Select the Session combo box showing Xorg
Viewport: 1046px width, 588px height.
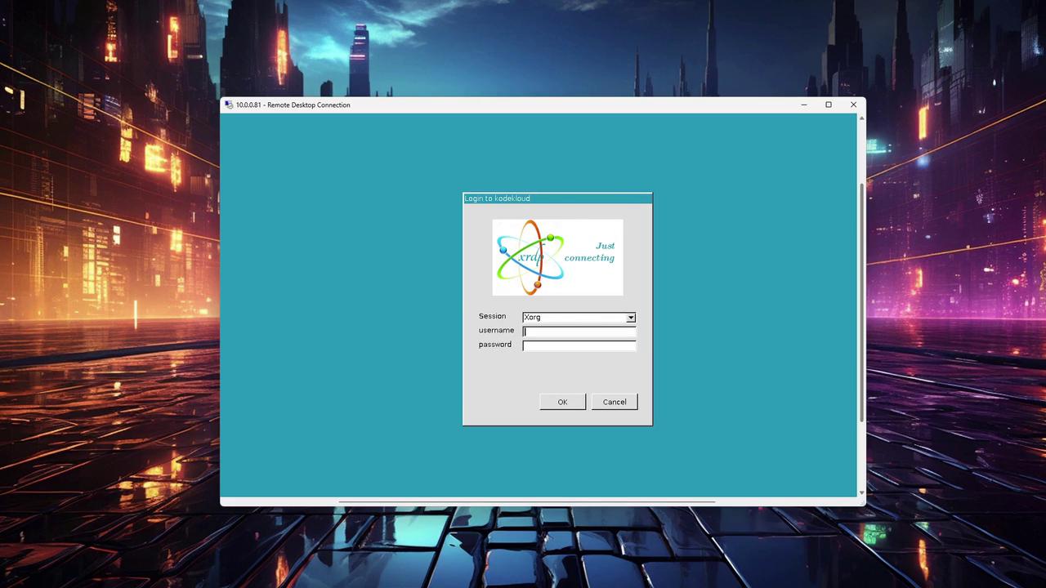(579, 318)
